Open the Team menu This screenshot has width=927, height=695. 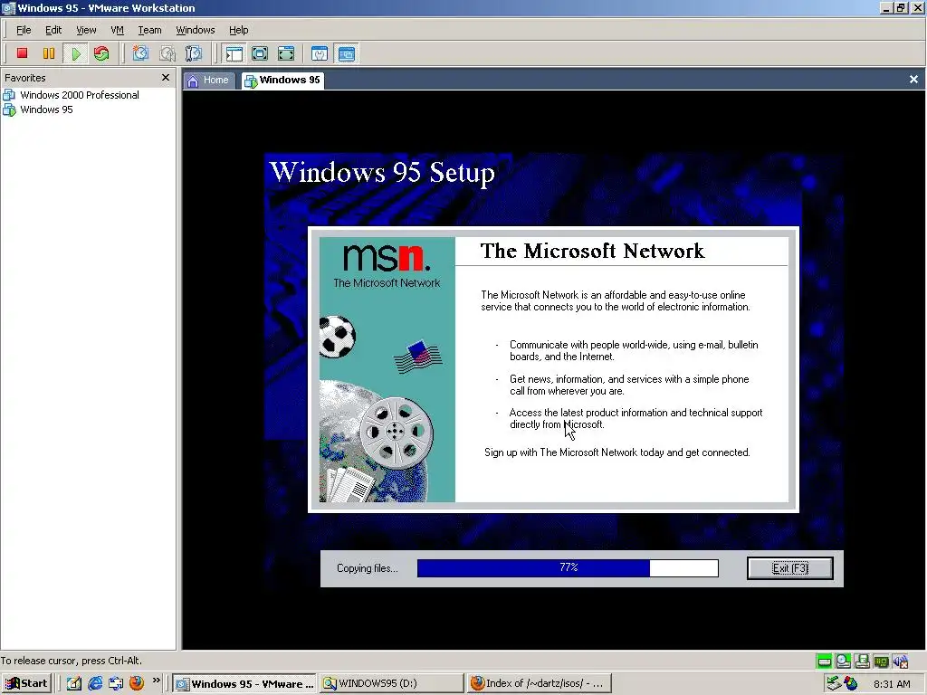coord(149,30)
